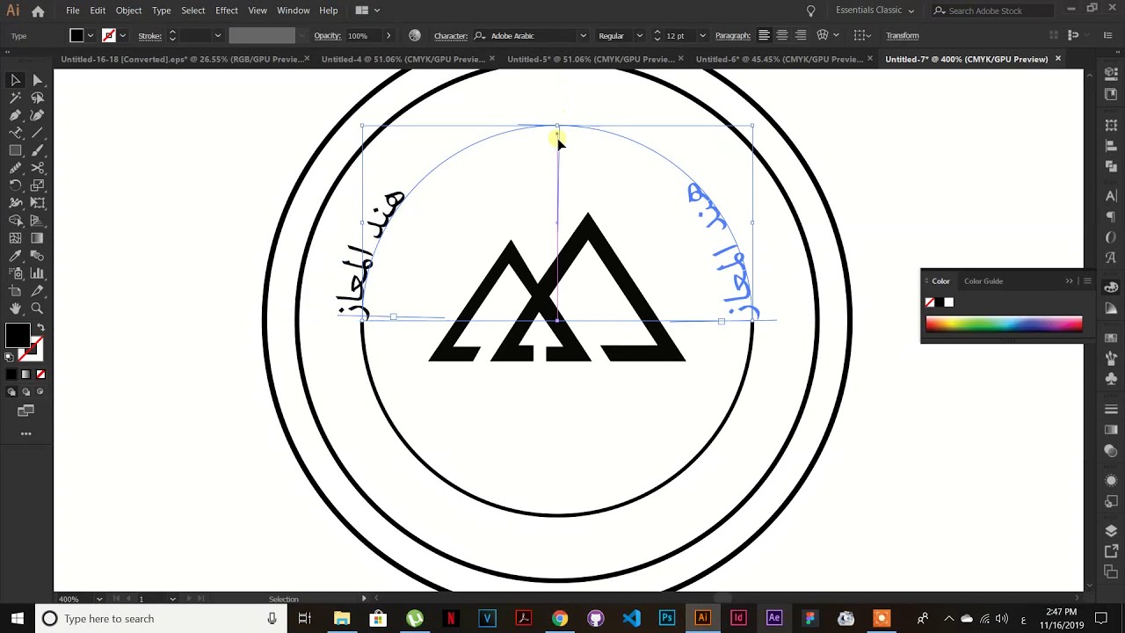Click the white swatch in Color panel

pyautogui.click(x=948, y=302)
